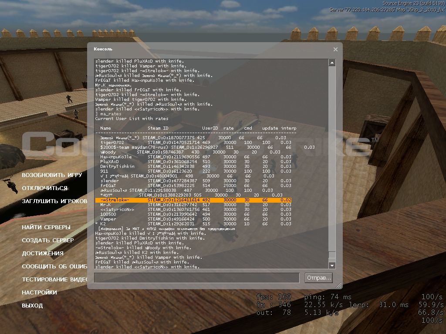The height and width of the screenshot is (334, 446).
Task: Click the console resize grip corner
Action: click(x=338, y=285)
